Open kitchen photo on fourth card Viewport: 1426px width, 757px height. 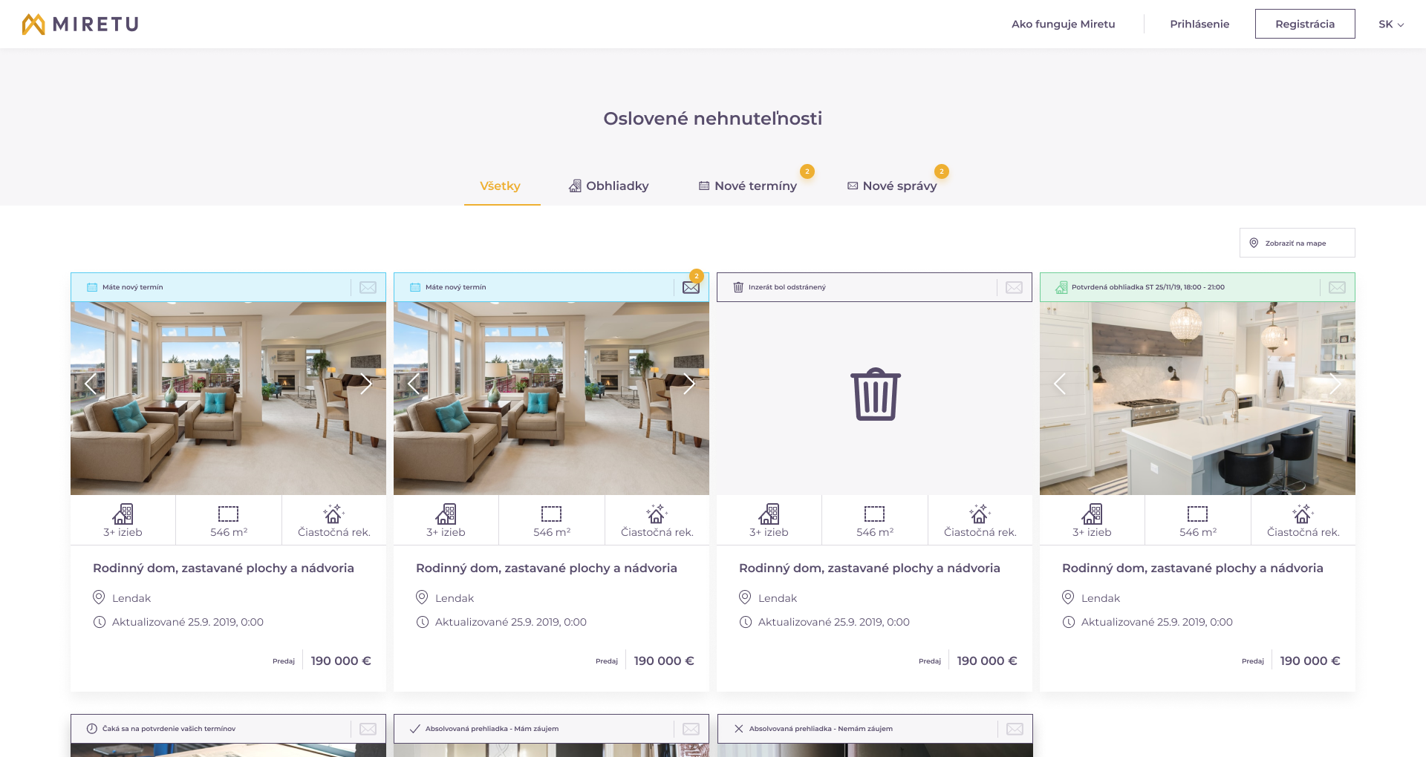pos(1197,399)
